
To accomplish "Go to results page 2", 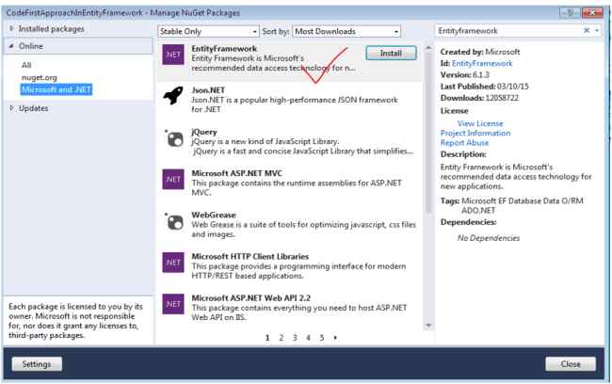I will tap(281, 338).
